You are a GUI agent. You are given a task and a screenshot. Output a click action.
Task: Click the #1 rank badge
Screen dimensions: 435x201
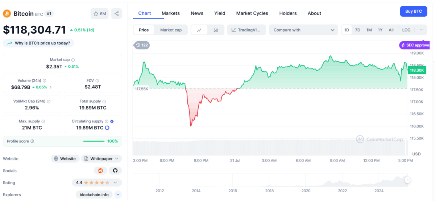coord(50,13)
